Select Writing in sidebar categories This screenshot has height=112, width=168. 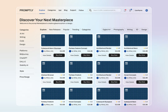(22, 37)
